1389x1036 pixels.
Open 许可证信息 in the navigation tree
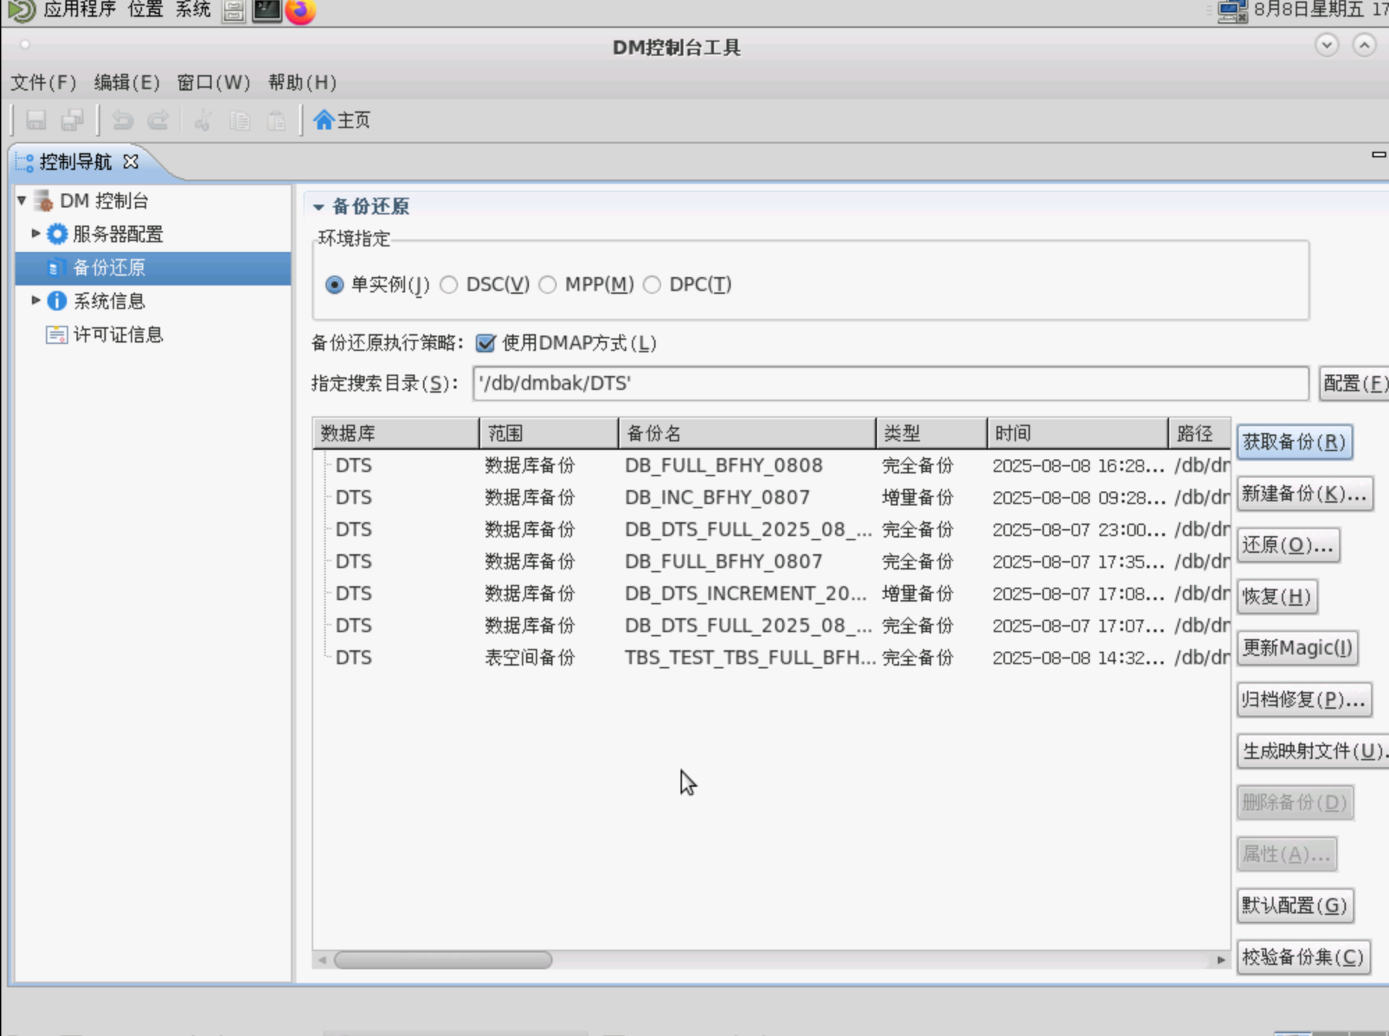point(117,335)
